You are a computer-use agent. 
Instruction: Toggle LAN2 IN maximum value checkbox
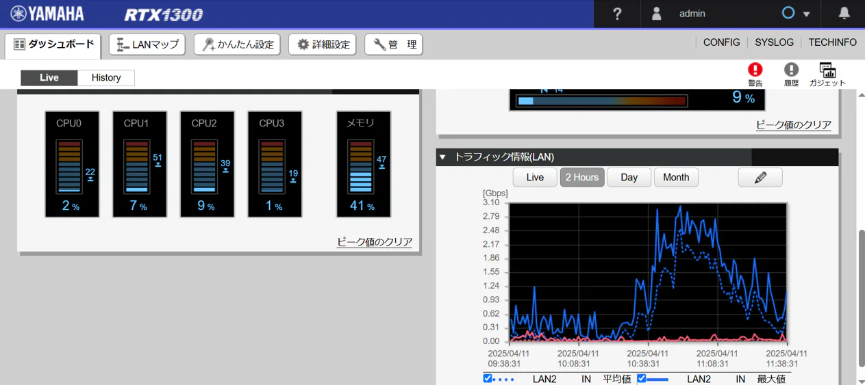tap(642, 378)
